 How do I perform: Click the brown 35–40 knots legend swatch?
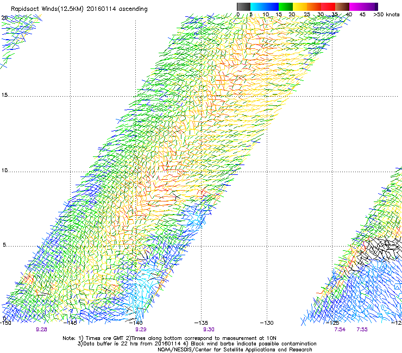click(342, 7)
